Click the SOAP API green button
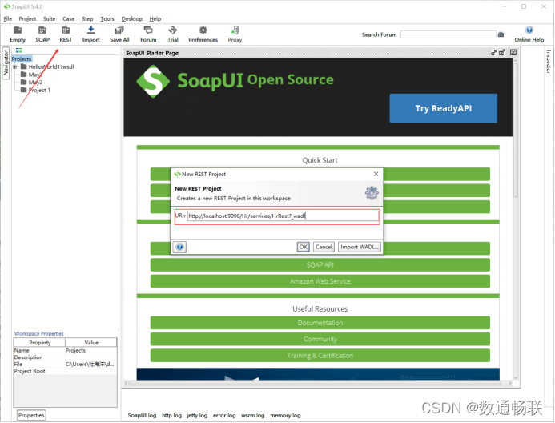The height and width of the screenshot is (423, 555). coord(320,264)
